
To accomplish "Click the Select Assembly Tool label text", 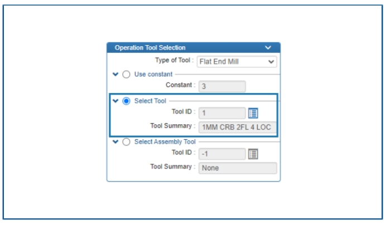I will 165,142.
